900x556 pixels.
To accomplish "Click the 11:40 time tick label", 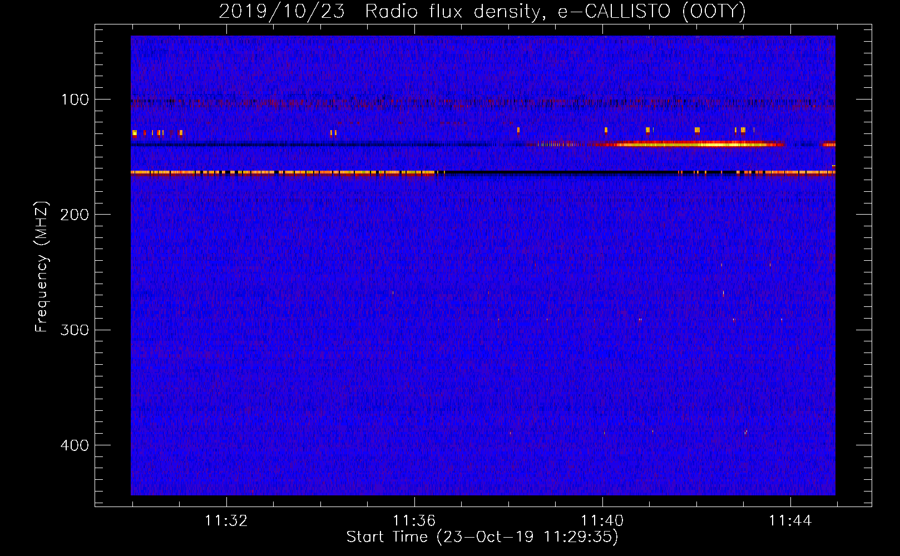I will click(602, 520).
